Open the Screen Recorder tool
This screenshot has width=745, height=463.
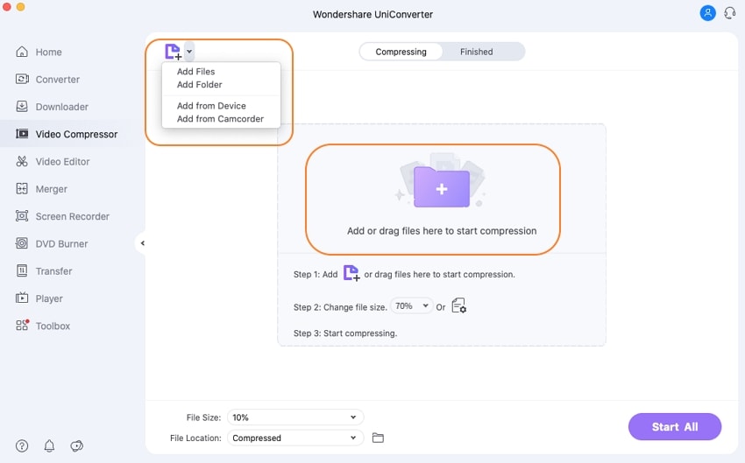click(x=62, y=216)
